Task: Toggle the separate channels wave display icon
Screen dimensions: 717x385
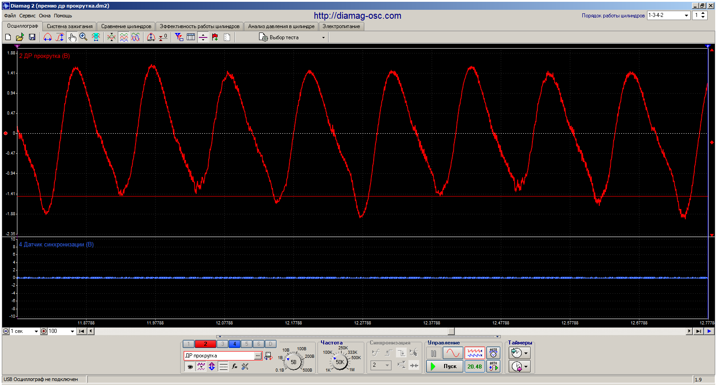Action: (x=124, y=37)
